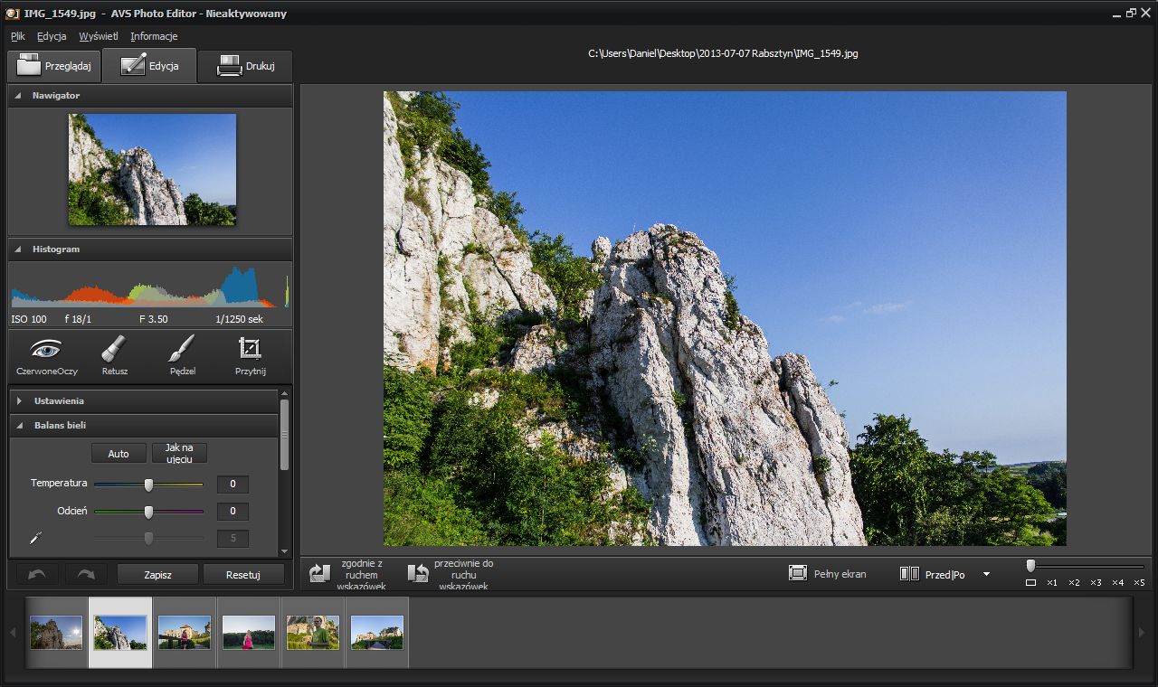The height and width of the screenshot is (687, 1158).
Task: Select the first rock thumbnail in filmstrip
Action: tap(55, 632)
